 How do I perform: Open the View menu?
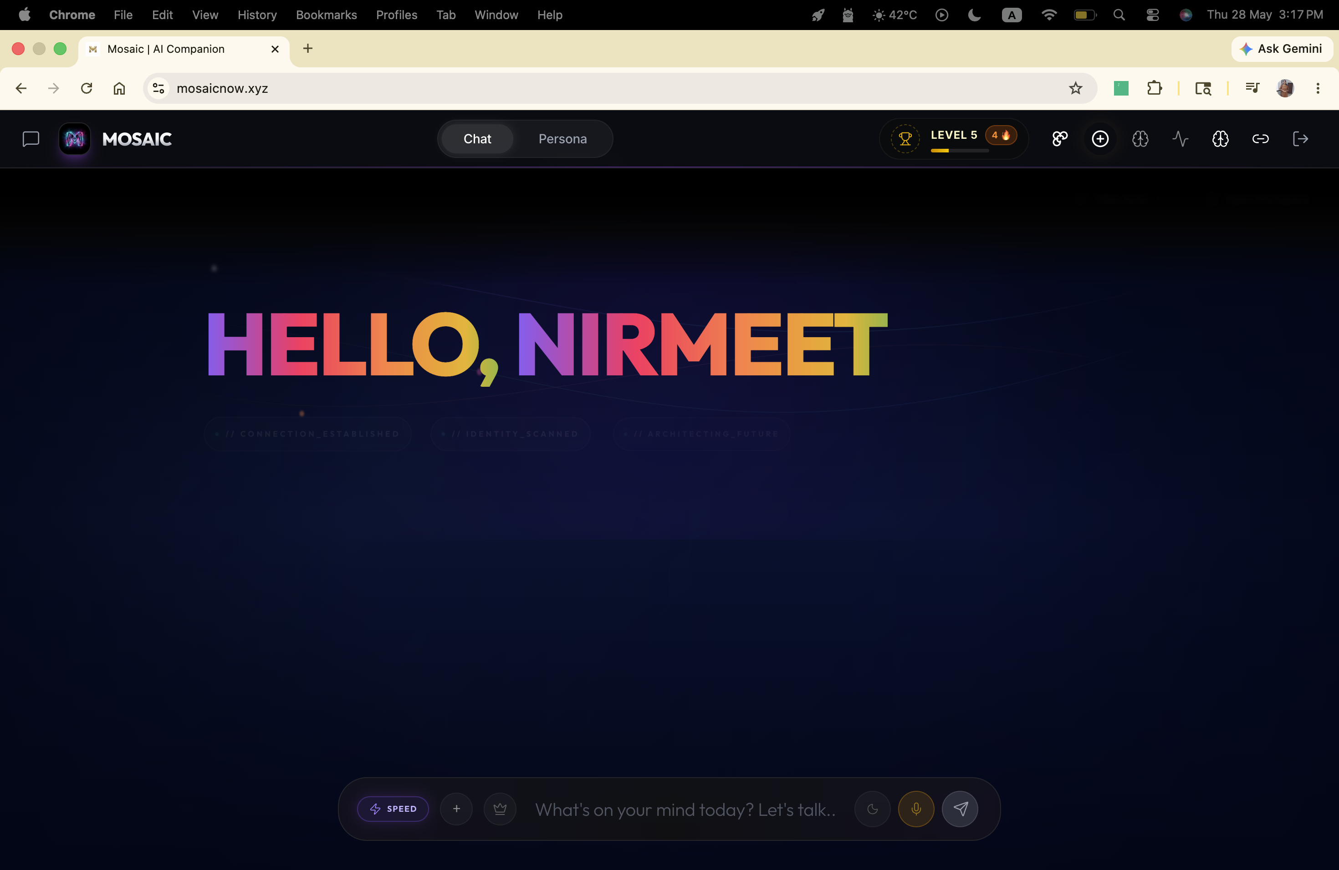205,15
